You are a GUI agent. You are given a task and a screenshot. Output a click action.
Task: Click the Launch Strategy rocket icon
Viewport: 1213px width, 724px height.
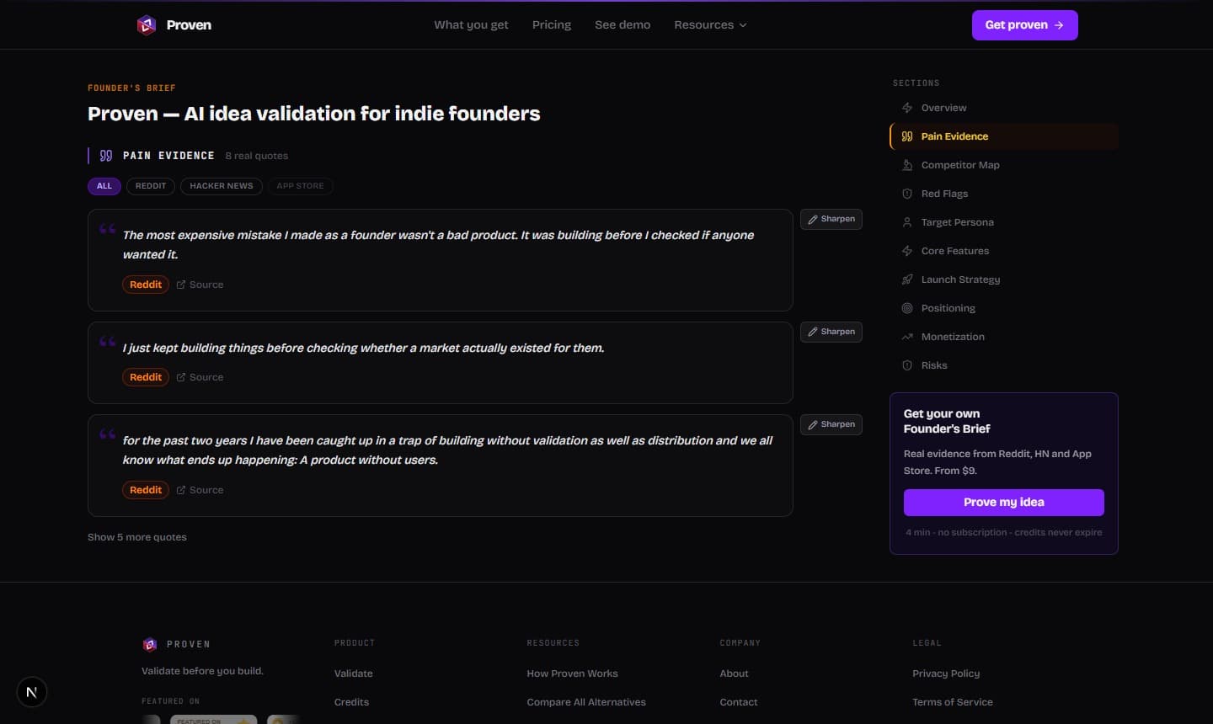[907, 279]
